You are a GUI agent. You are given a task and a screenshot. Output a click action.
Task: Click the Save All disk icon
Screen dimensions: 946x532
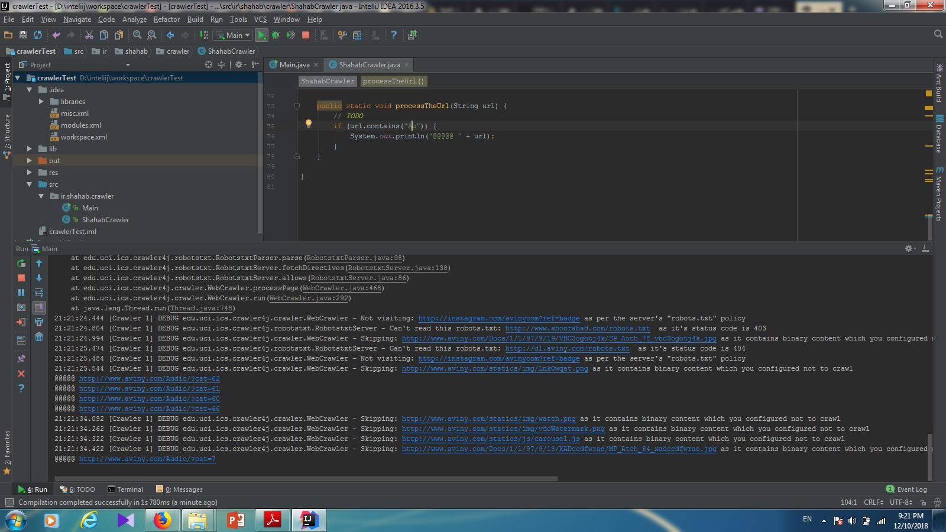[23, 35]
